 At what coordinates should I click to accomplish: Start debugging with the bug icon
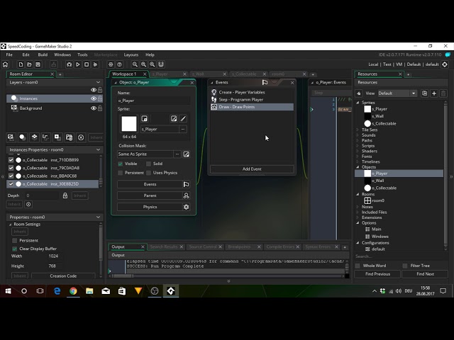(x=70, y=64)
